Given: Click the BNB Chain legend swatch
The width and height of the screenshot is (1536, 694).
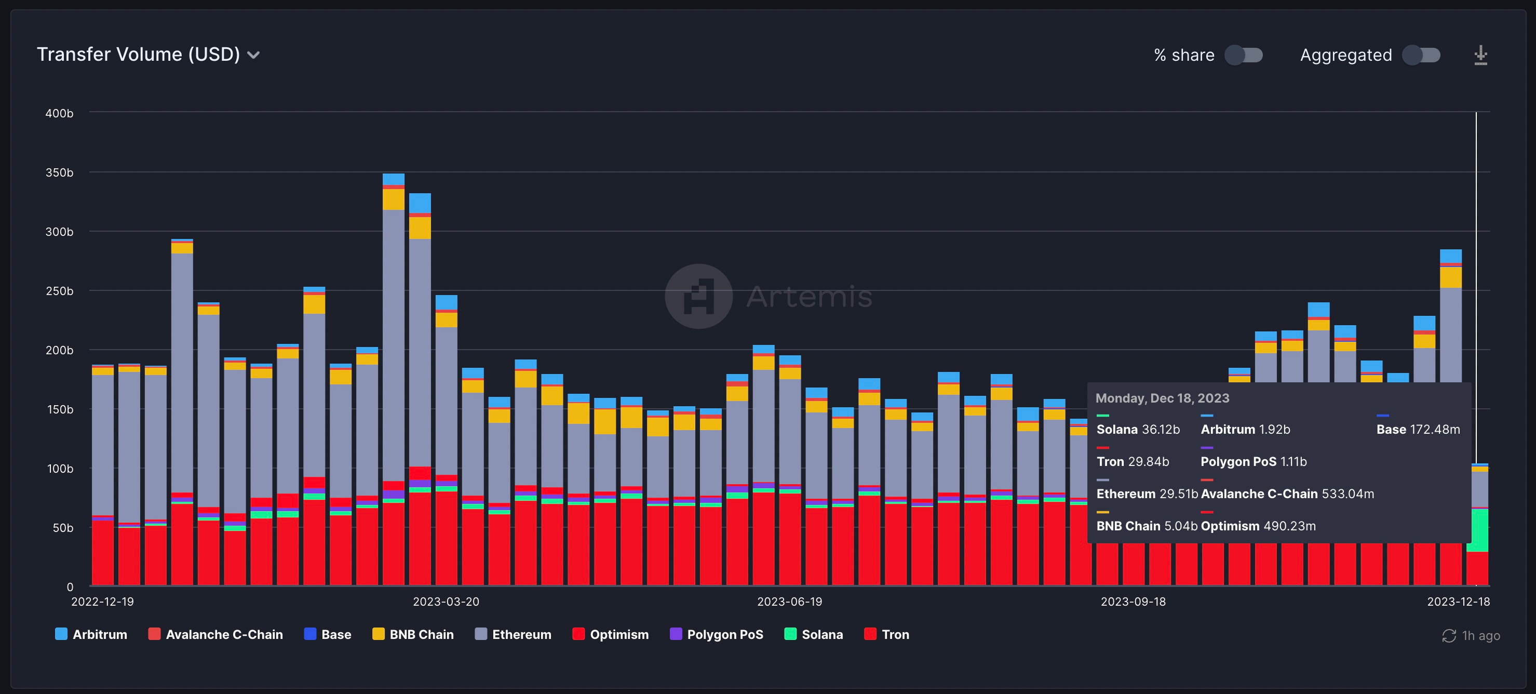Looking at the screenshot, I should pyautogui.click(x=378, y=634).
